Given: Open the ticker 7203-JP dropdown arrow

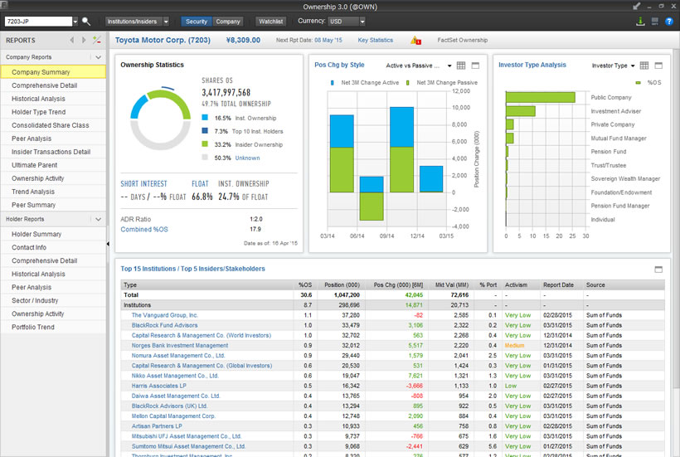Looking at the screenshot, I should point(75,22).
